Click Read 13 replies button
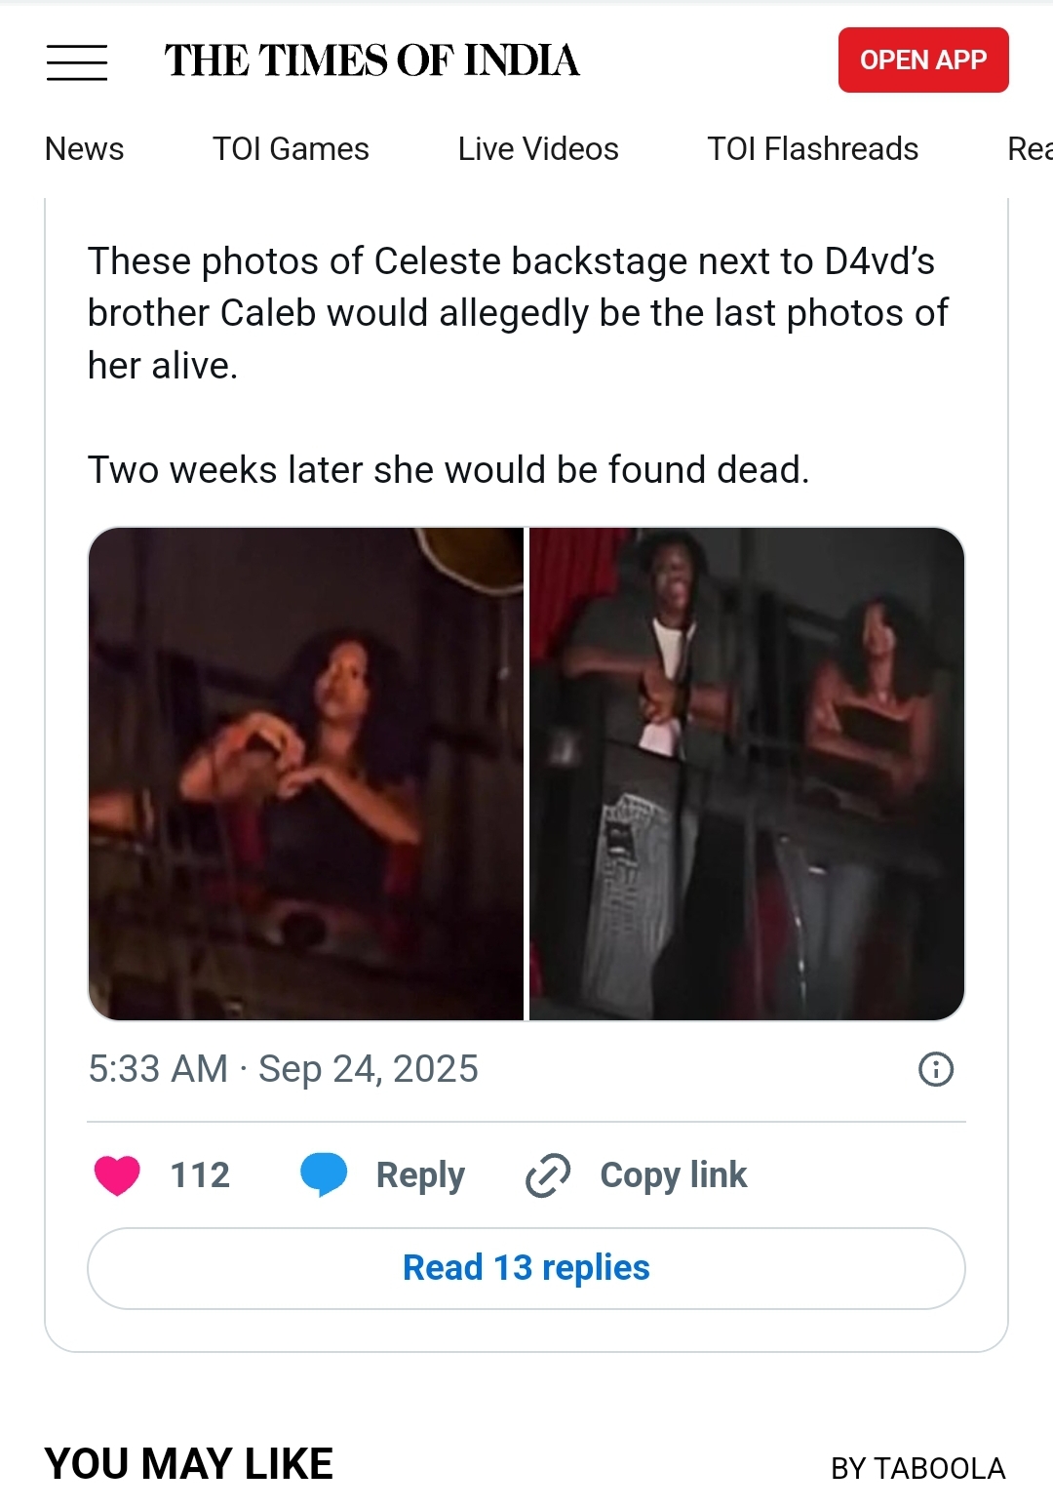 [526, 1268]
